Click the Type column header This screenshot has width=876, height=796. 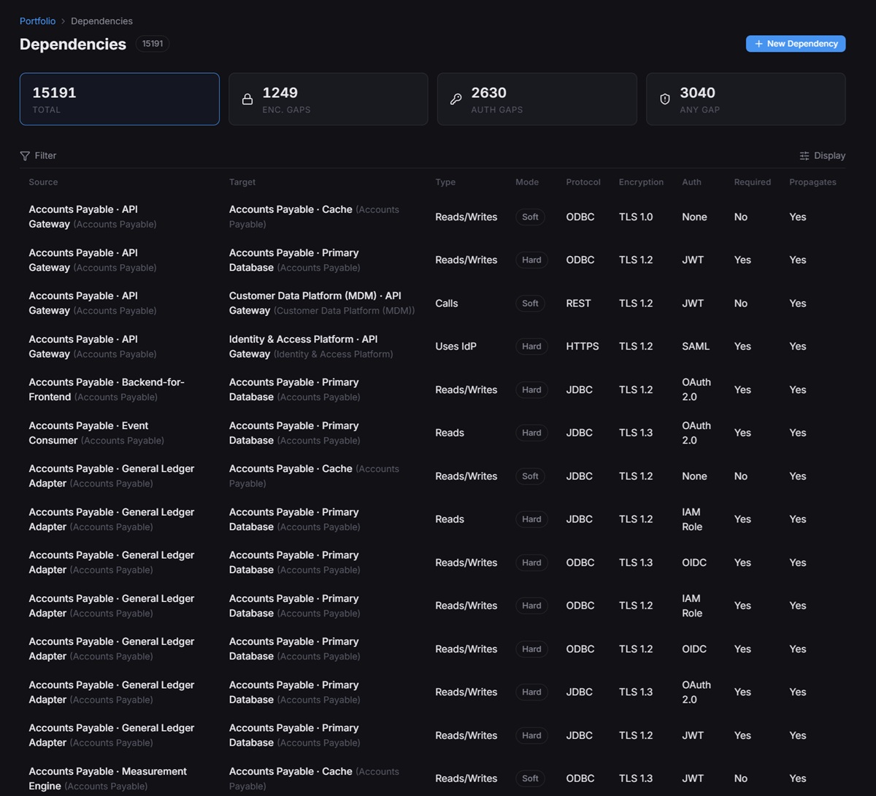coord(445,182)
